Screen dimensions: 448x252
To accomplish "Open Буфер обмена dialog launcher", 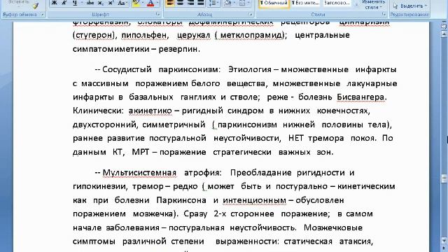I will (x=42, y=14).
